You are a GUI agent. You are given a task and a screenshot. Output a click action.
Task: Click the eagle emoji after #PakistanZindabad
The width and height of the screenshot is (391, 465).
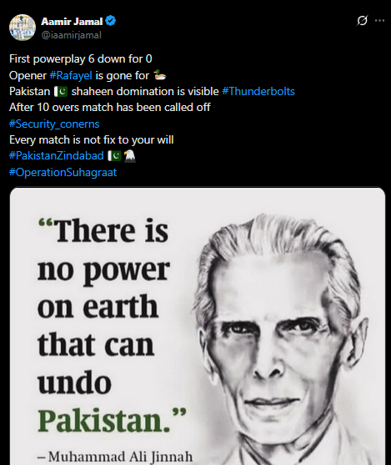pos(129,156)
